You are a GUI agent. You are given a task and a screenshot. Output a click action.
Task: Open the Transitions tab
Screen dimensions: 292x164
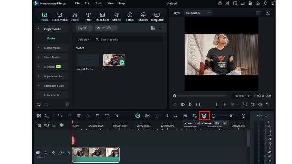(103, 17)
